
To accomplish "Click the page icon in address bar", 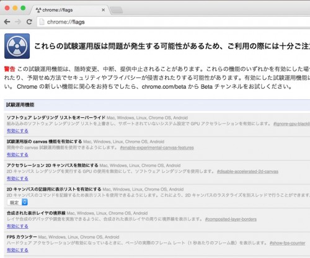I will point(42,22).
